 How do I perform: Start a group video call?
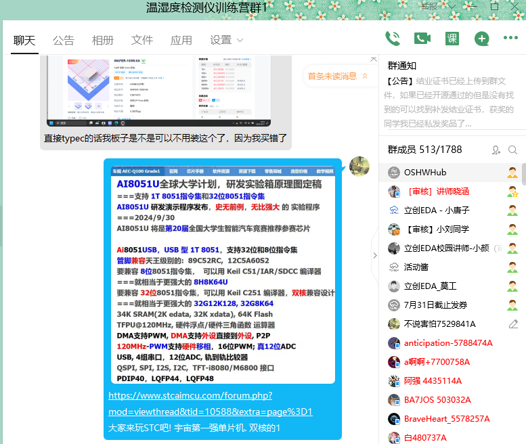pyautogui.click(x=422, y=39)
